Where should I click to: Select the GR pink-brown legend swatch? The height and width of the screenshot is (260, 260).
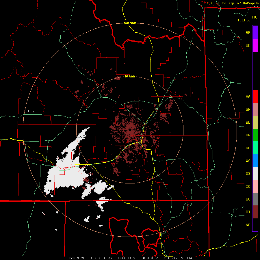pos(255,109)
